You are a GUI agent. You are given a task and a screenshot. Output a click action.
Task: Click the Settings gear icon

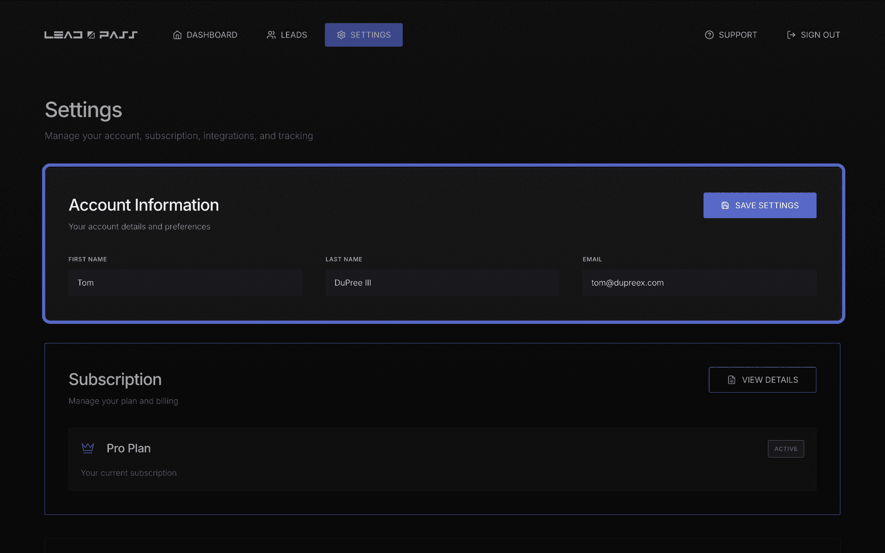click(x=341, y=35)
